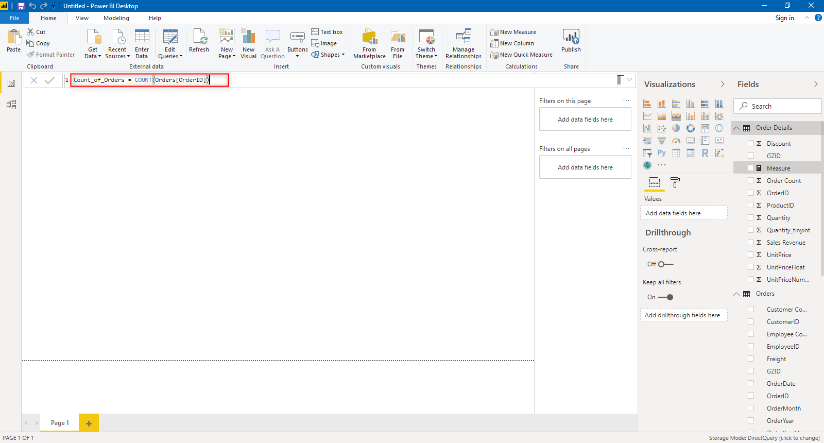The image size is (824, 443).
Task: Select the Python visual icon
Action: pos(662,153)
